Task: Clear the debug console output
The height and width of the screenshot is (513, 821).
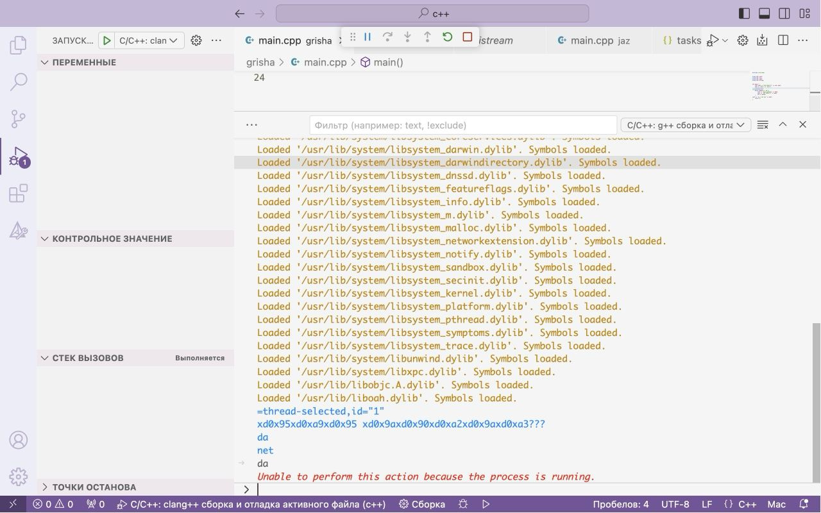Action: tap(763, 125)
